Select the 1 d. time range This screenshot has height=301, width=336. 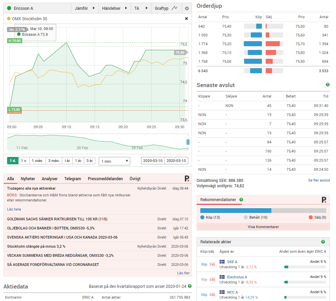click(x=13, y=161)
